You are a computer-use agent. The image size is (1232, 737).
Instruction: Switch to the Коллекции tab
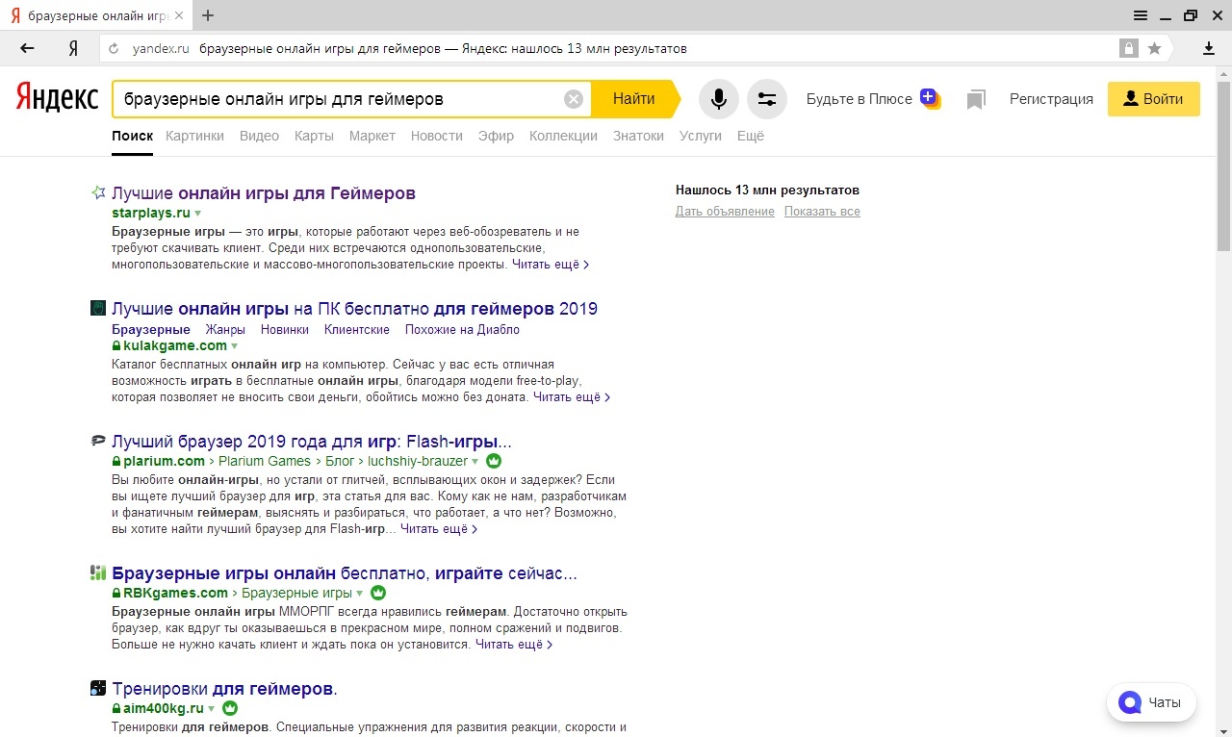pos(563,136)
